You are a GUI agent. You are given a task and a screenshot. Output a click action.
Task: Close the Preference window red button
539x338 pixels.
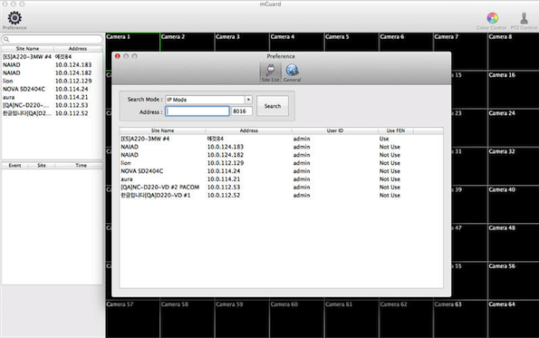point(118,56)
